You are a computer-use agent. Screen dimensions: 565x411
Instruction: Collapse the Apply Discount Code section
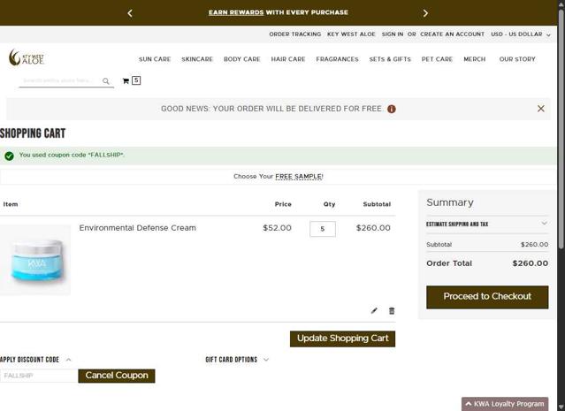35,360
